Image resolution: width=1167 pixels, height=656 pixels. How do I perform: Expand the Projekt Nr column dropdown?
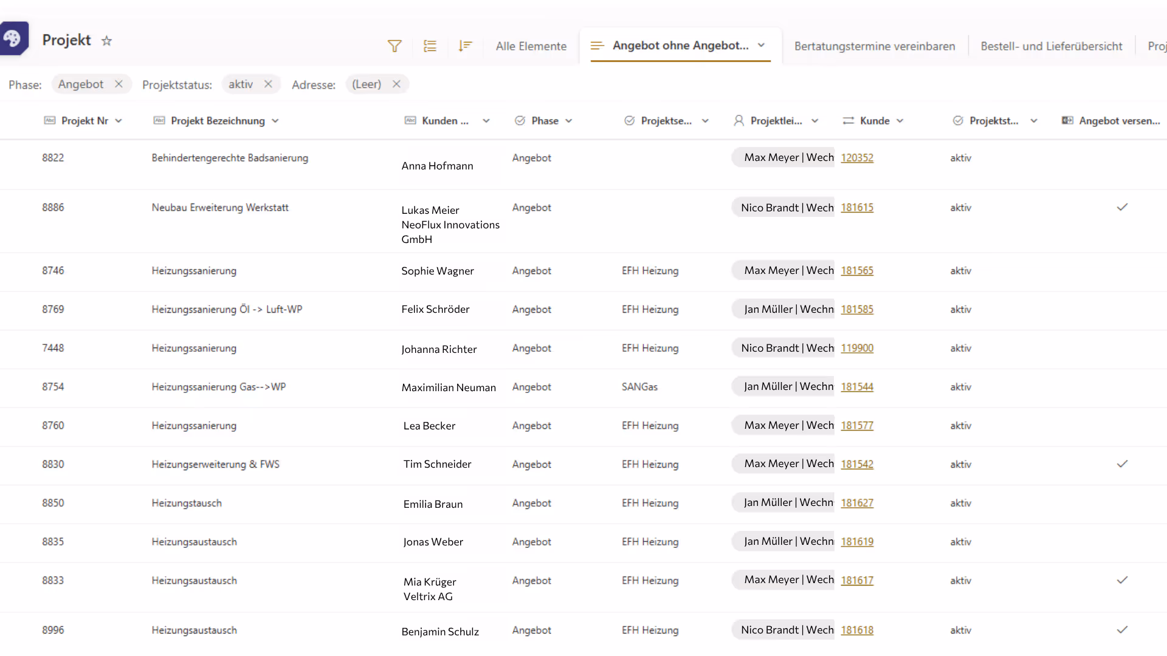[x=119, y=121]
